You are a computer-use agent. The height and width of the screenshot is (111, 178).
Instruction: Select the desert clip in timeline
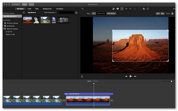click(88, 100)
